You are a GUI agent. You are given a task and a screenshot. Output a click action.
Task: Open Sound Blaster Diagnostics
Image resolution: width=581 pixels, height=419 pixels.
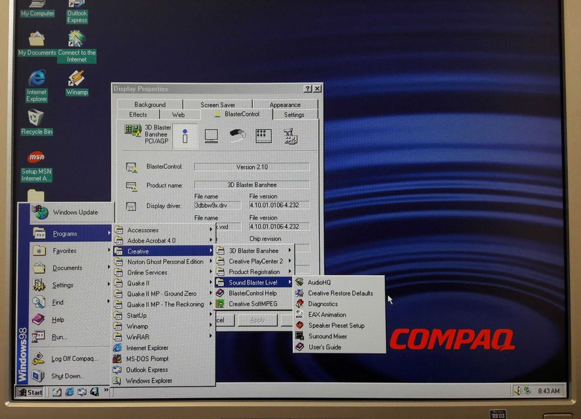point(339,304)
